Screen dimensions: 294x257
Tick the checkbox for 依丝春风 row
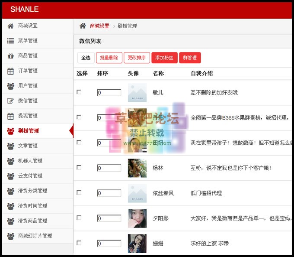click(x=79, y=193)
